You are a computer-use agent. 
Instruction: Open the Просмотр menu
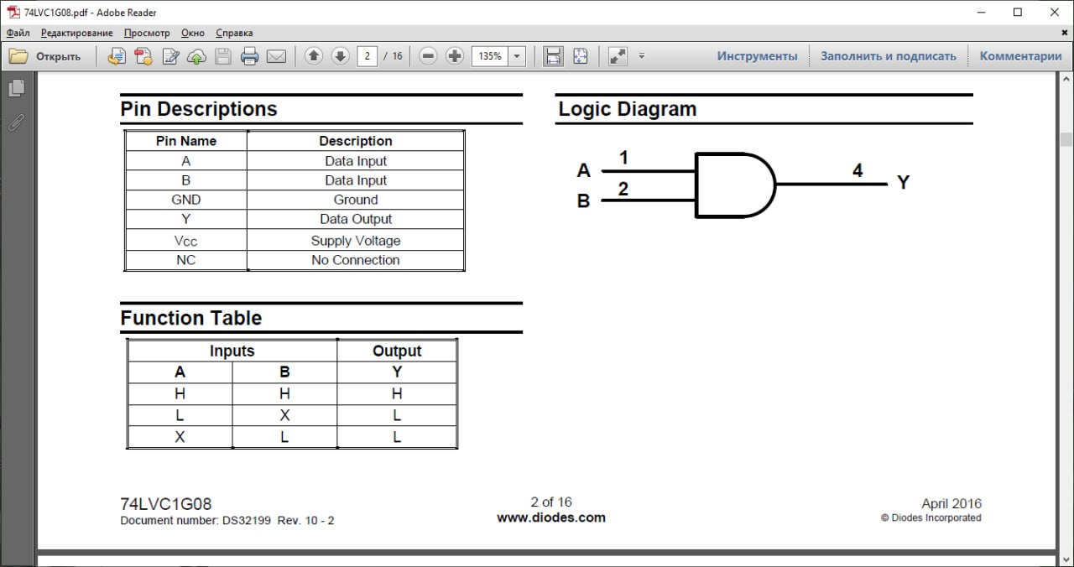(147, 33)
